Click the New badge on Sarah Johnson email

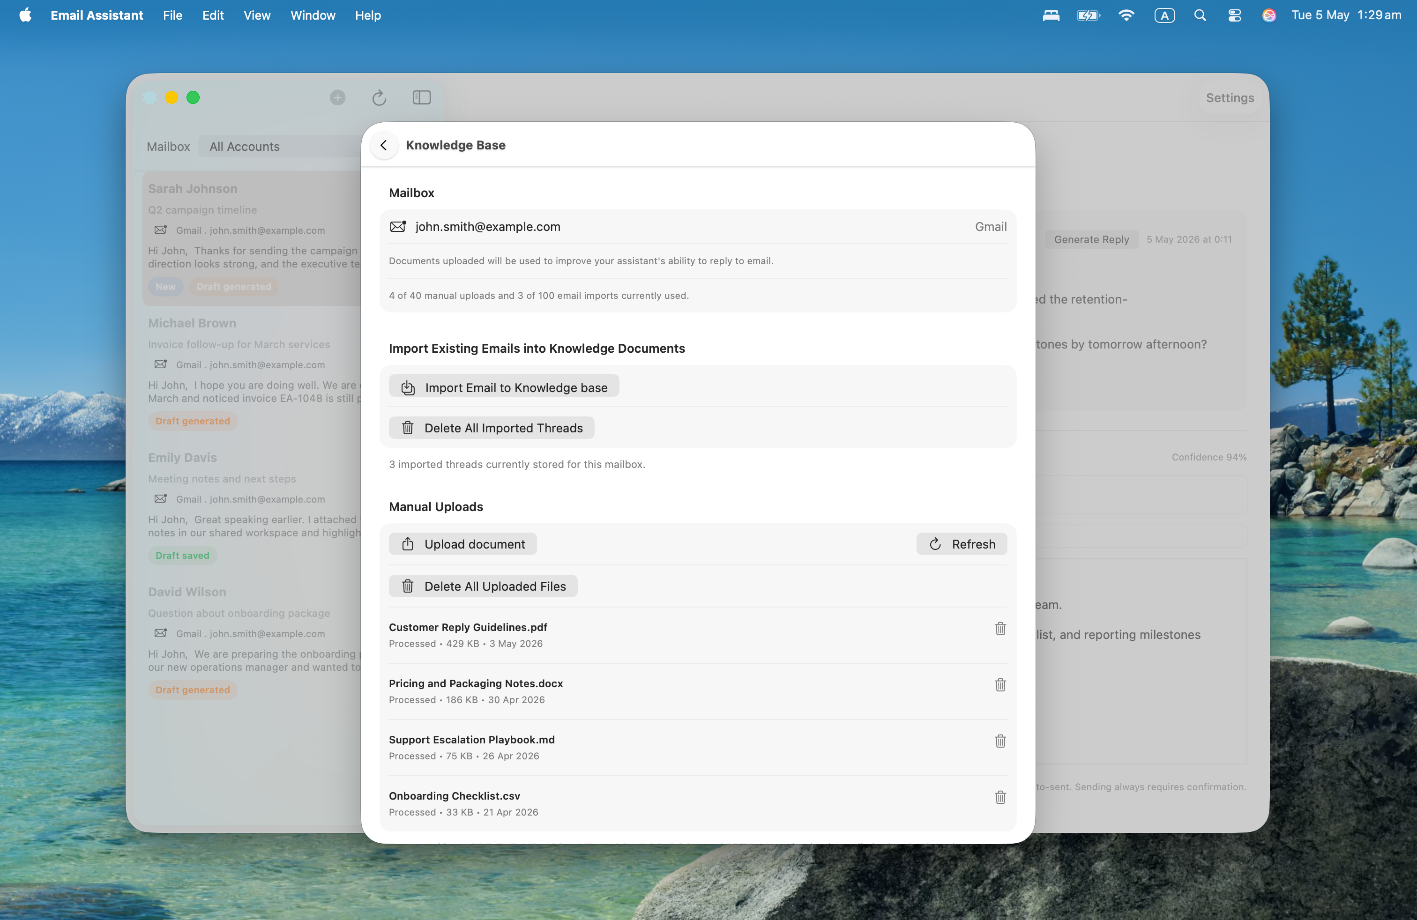[x=165, y=286]
